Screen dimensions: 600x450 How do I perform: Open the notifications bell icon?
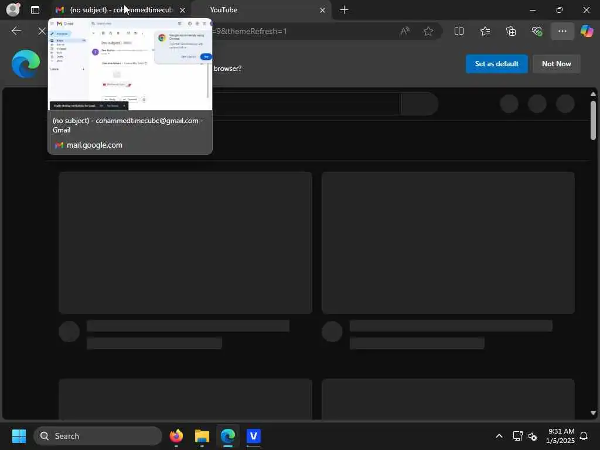point(584,436)
